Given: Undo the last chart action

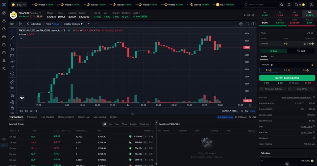Looking at the screenshot, I should (89, 24).
